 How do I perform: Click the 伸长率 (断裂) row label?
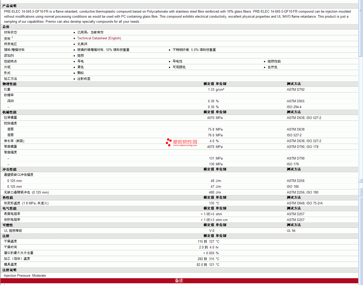tap(14, 141)
